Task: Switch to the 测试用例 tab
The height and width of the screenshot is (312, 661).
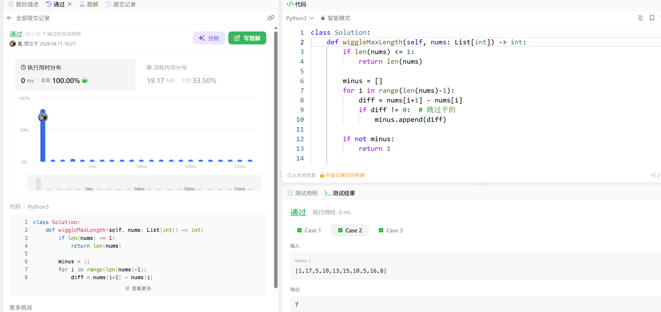Action: coord(303,193)
